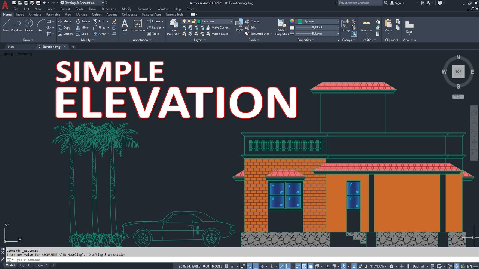Insert annotation with Text tool

pyautogui.click(x=125, y=25)
